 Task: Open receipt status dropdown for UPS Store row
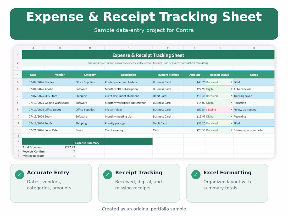point(231,96)
